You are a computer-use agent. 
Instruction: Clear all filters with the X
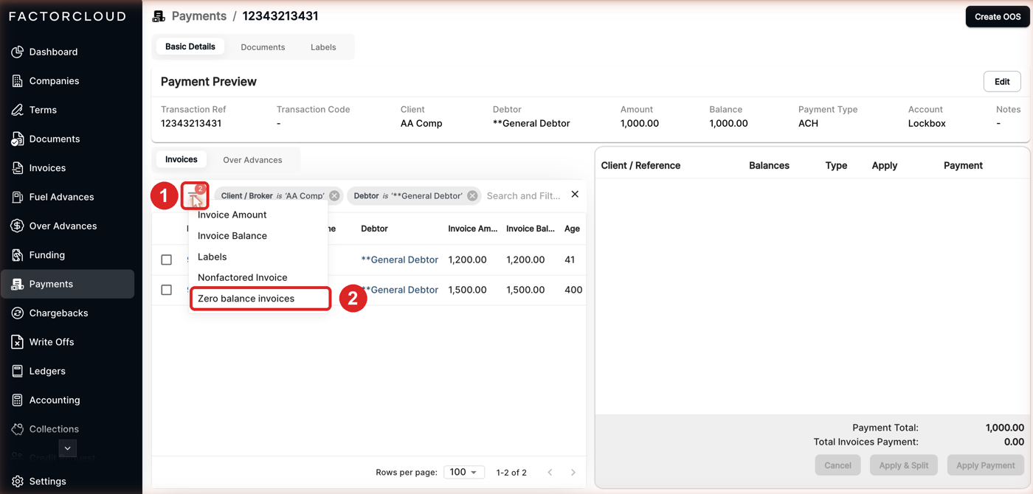[575, 195]
